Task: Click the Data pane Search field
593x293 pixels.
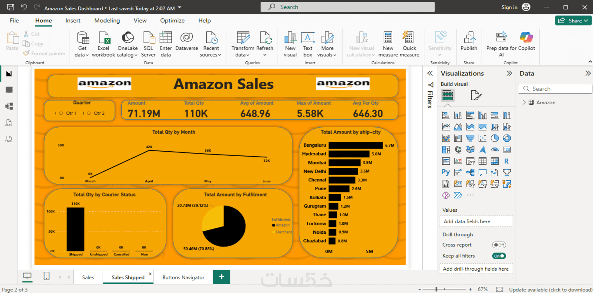Action: point(555,89)
